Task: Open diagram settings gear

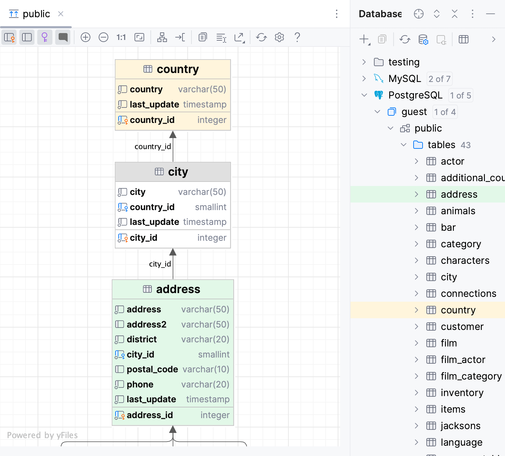Action: (x=279, y=37)
